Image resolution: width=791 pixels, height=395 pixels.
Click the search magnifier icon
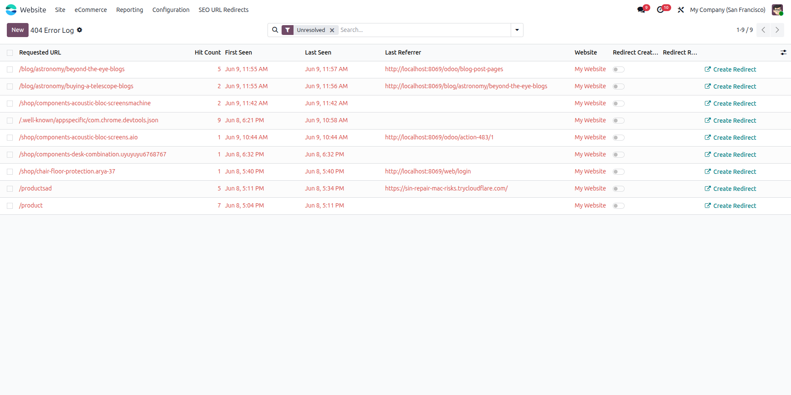coord(275,30)
